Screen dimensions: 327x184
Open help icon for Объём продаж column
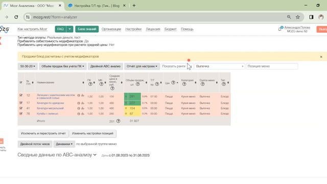tap(137, 84)
